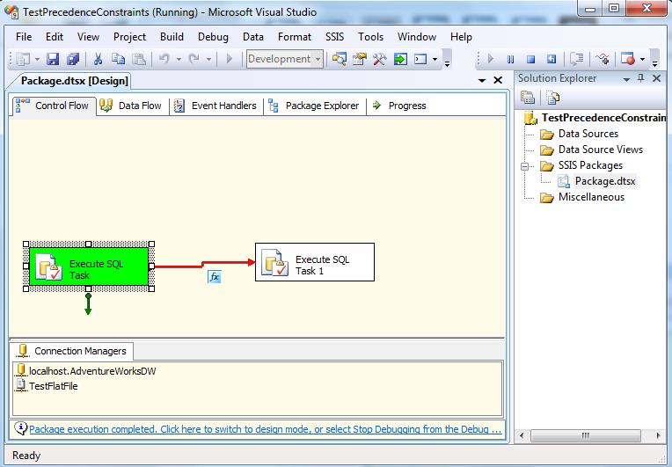
Task: Select the green Execute SQL Task
Action: (x=90, y=266)
